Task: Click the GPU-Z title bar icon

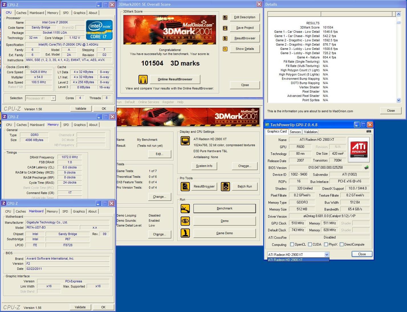Action: (x=267, y=125)
